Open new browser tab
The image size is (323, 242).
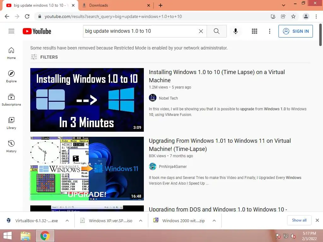pyautogui.click(x=161, y=5)
